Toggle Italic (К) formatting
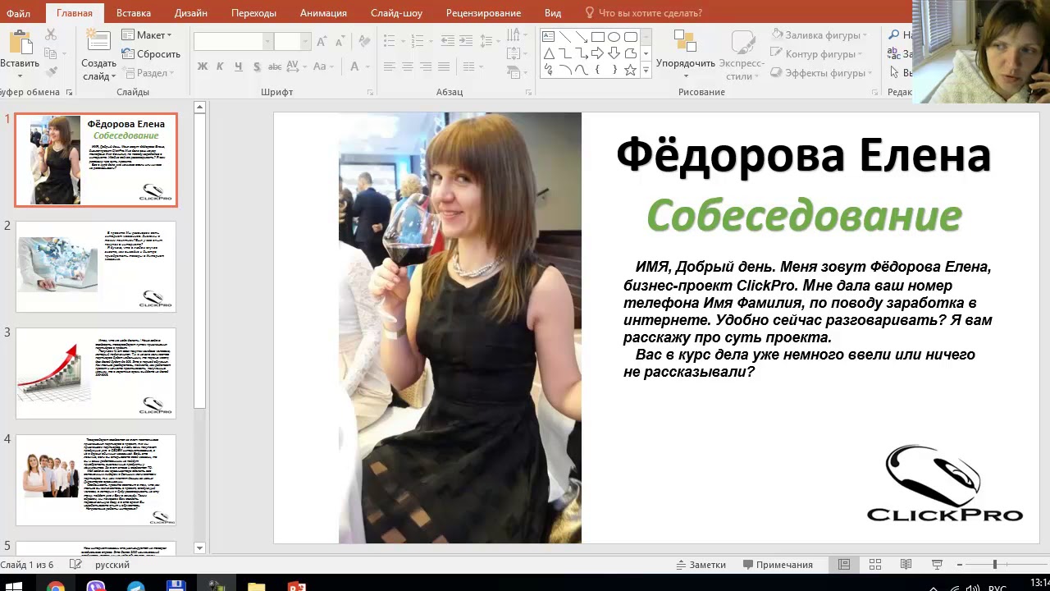 220,66
